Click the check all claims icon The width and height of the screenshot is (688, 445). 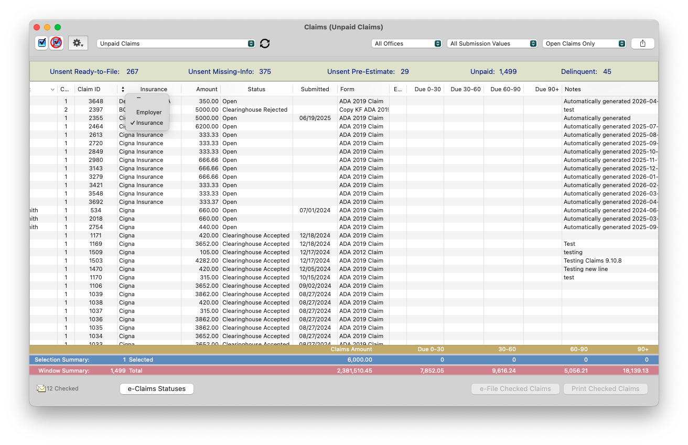(42, 43)
